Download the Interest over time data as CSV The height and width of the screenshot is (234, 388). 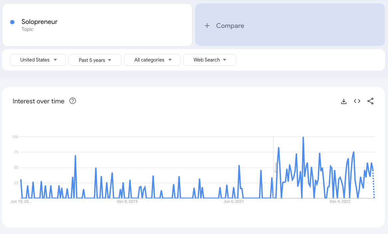coord(343,101)
